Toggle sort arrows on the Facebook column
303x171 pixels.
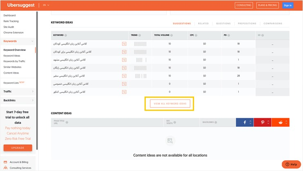click(251, 122)
